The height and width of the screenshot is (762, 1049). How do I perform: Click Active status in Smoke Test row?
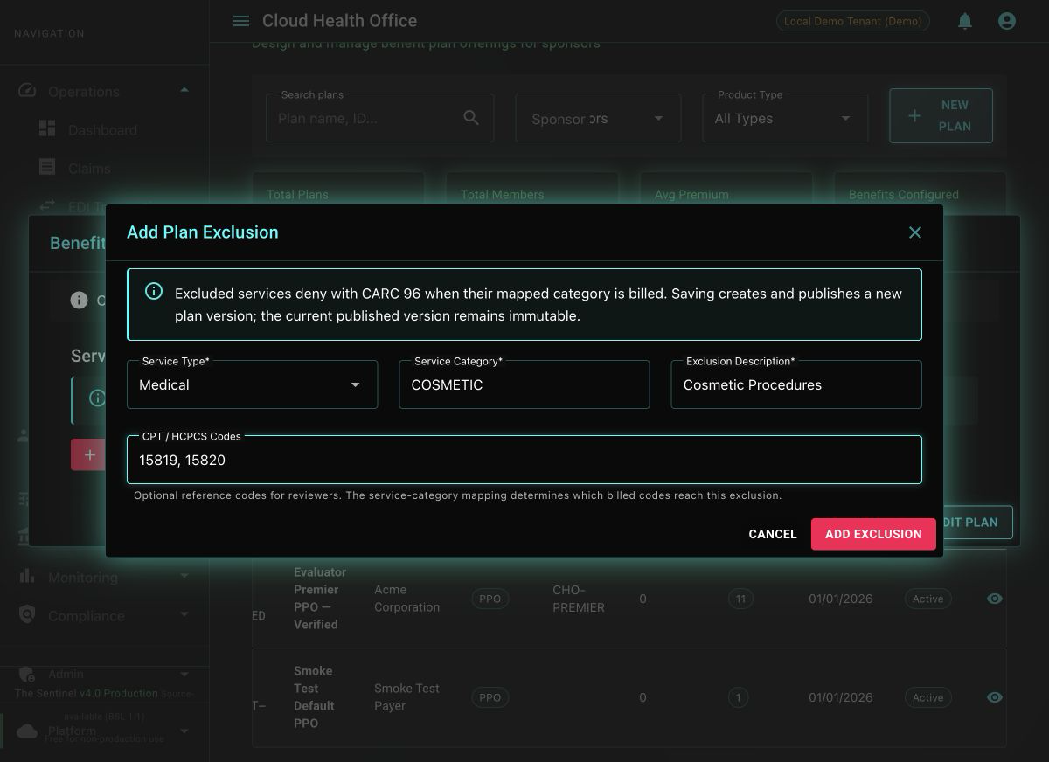(927, 697)
